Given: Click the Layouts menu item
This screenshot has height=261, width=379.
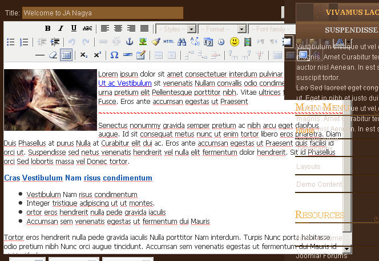Looking at the screenshot, I should coord(309,166).
